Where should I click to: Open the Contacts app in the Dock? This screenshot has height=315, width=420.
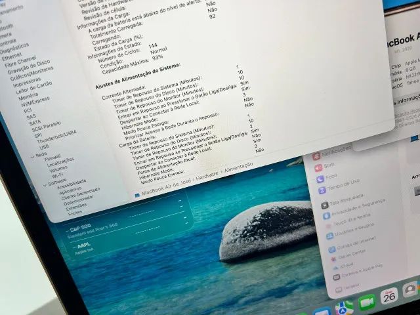(x=411, y=289)
